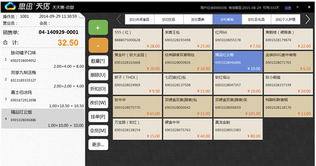Add 娇子（THEX）product tile
This screenshot has height=166, width=316.
click(x=137, y=84)
